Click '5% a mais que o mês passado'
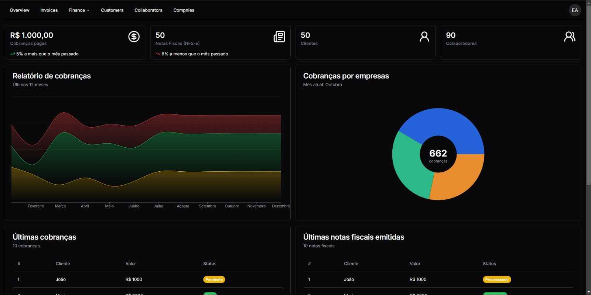 [x=47, y=54]
